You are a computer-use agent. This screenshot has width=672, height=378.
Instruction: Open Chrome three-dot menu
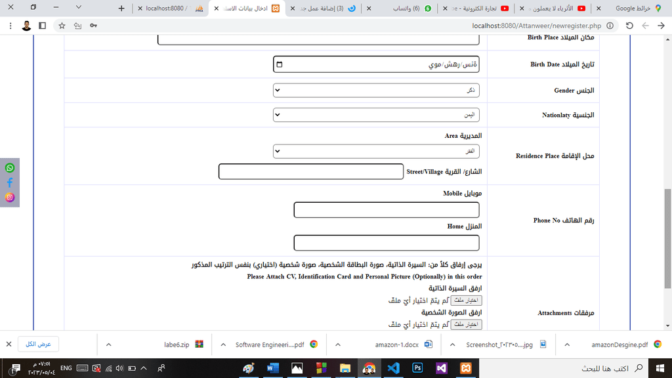[10, 26]
